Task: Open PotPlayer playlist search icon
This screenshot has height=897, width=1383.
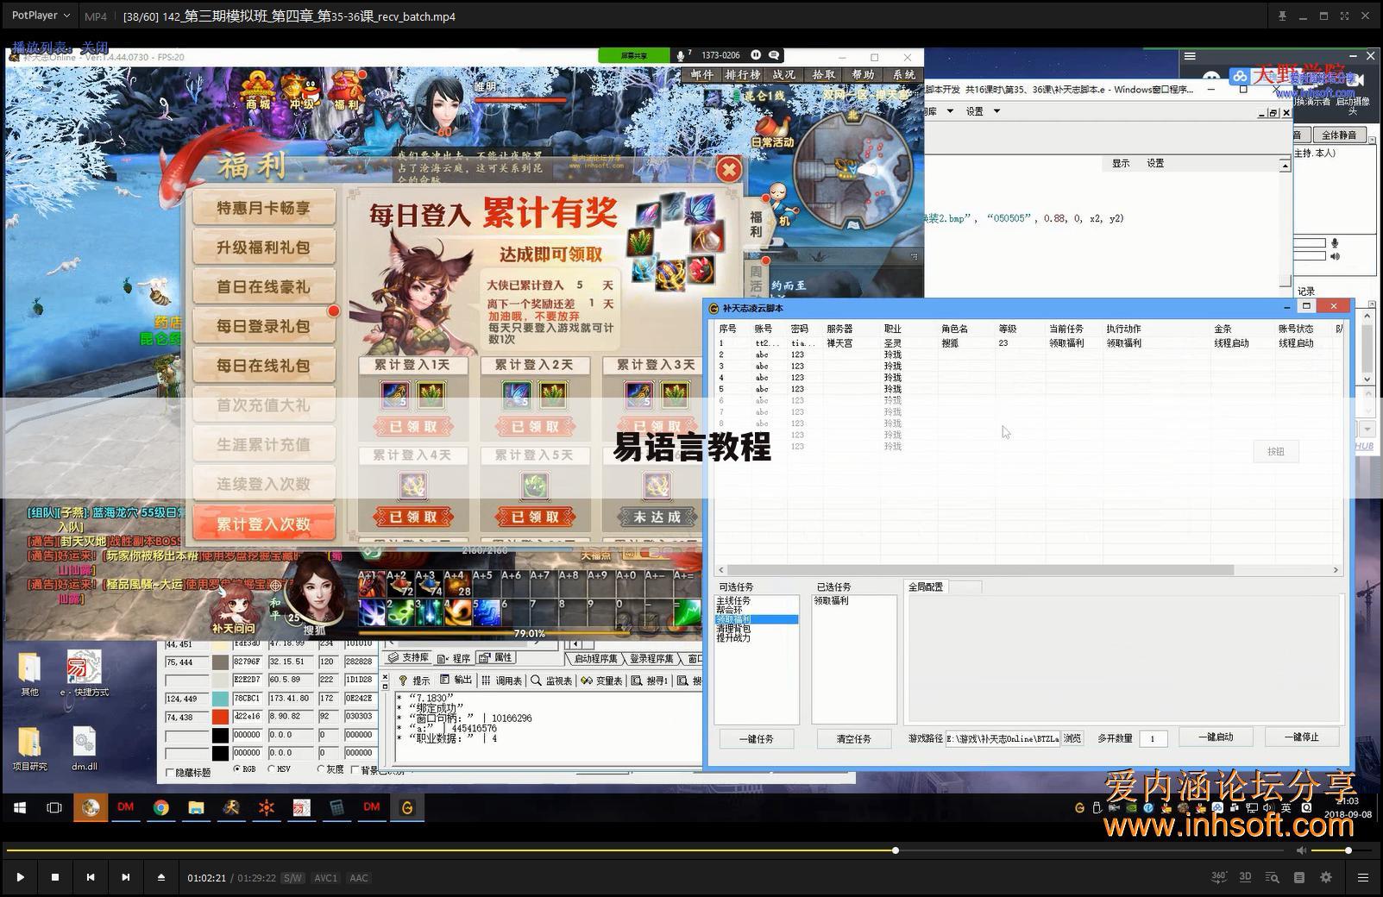Action: (1272, 877)
